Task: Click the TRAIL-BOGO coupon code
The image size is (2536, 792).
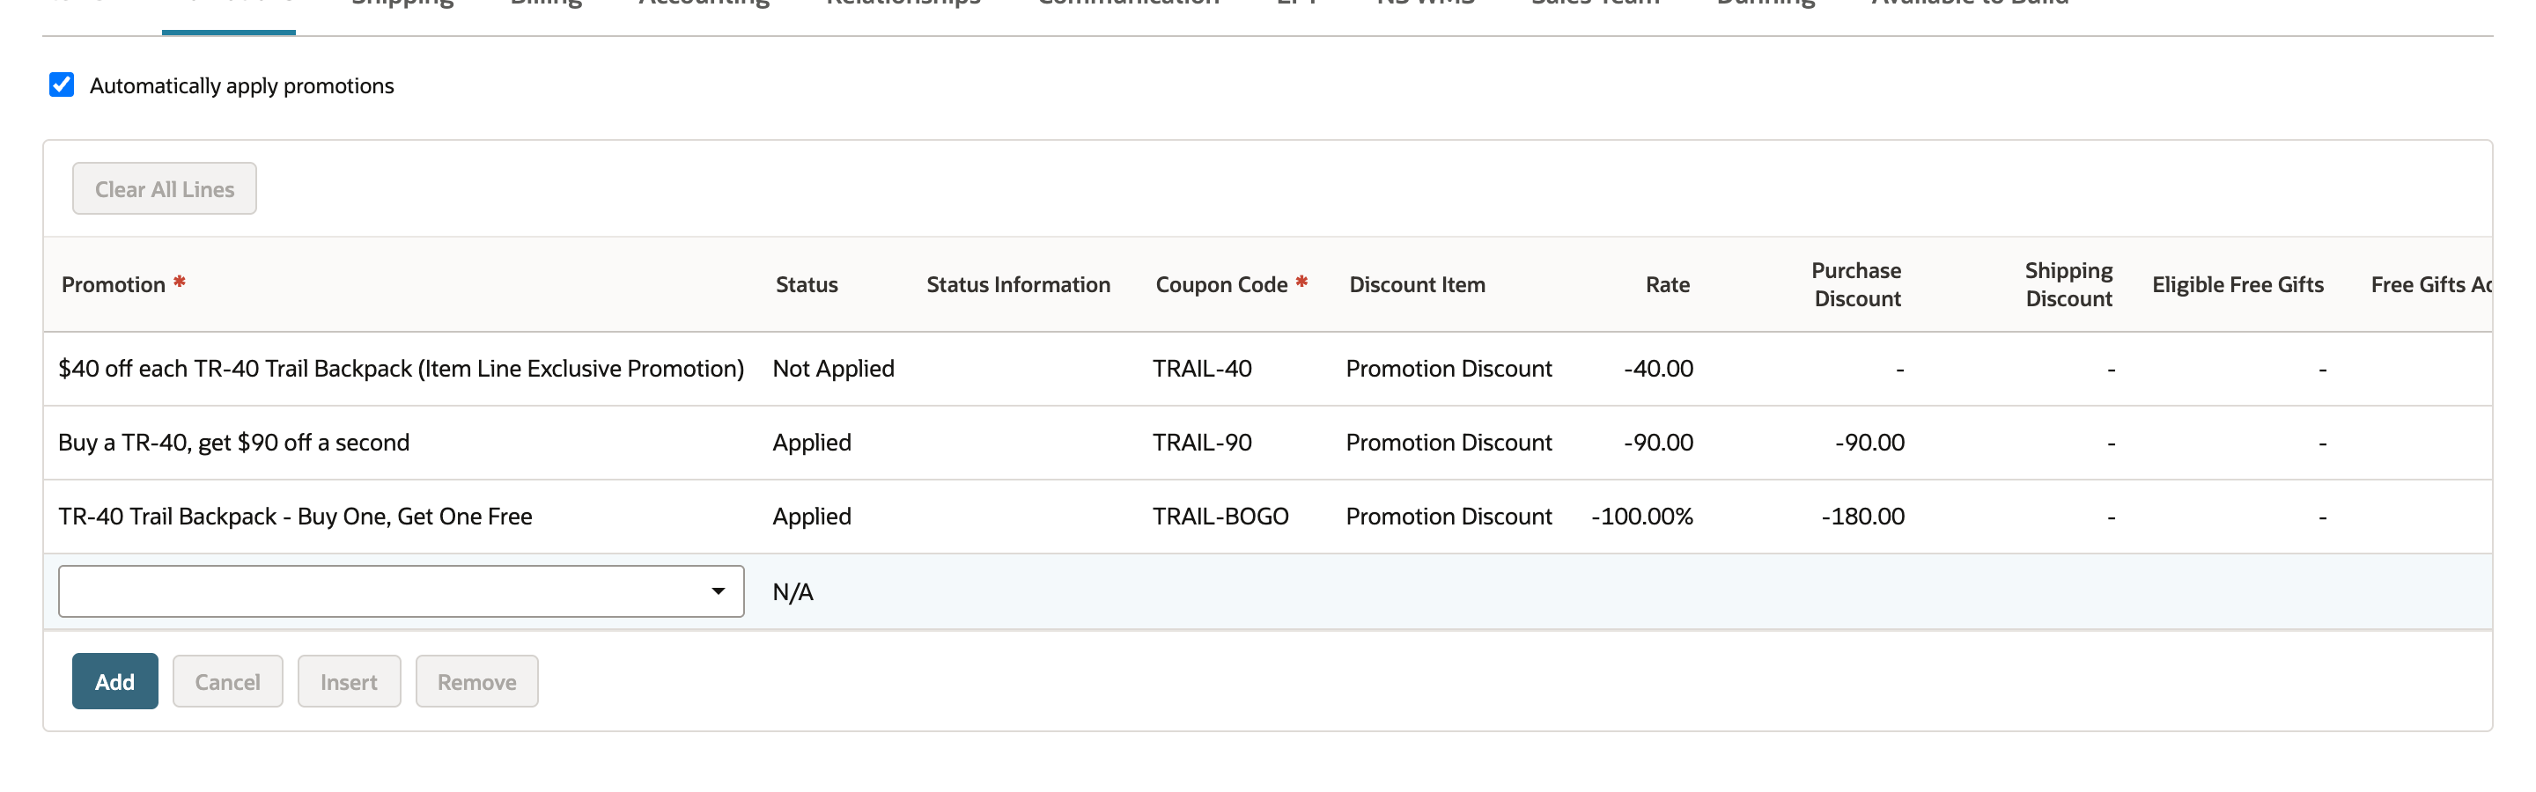Action: [x=1220, y=517]
